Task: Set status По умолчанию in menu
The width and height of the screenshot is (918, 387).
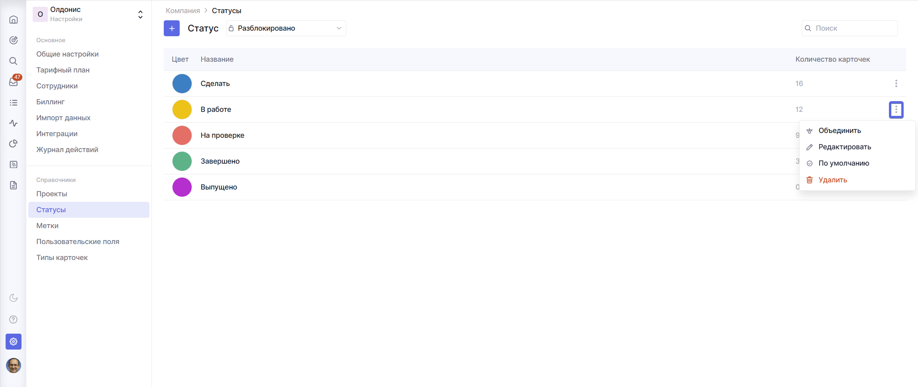Action: tap(843, 163)
